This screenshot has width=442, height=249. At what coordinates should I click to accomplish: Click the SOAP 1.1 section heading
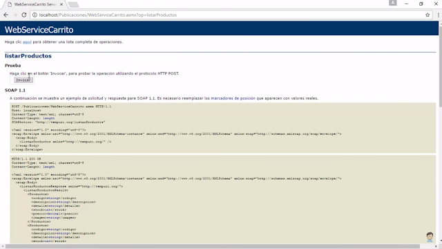15,91
